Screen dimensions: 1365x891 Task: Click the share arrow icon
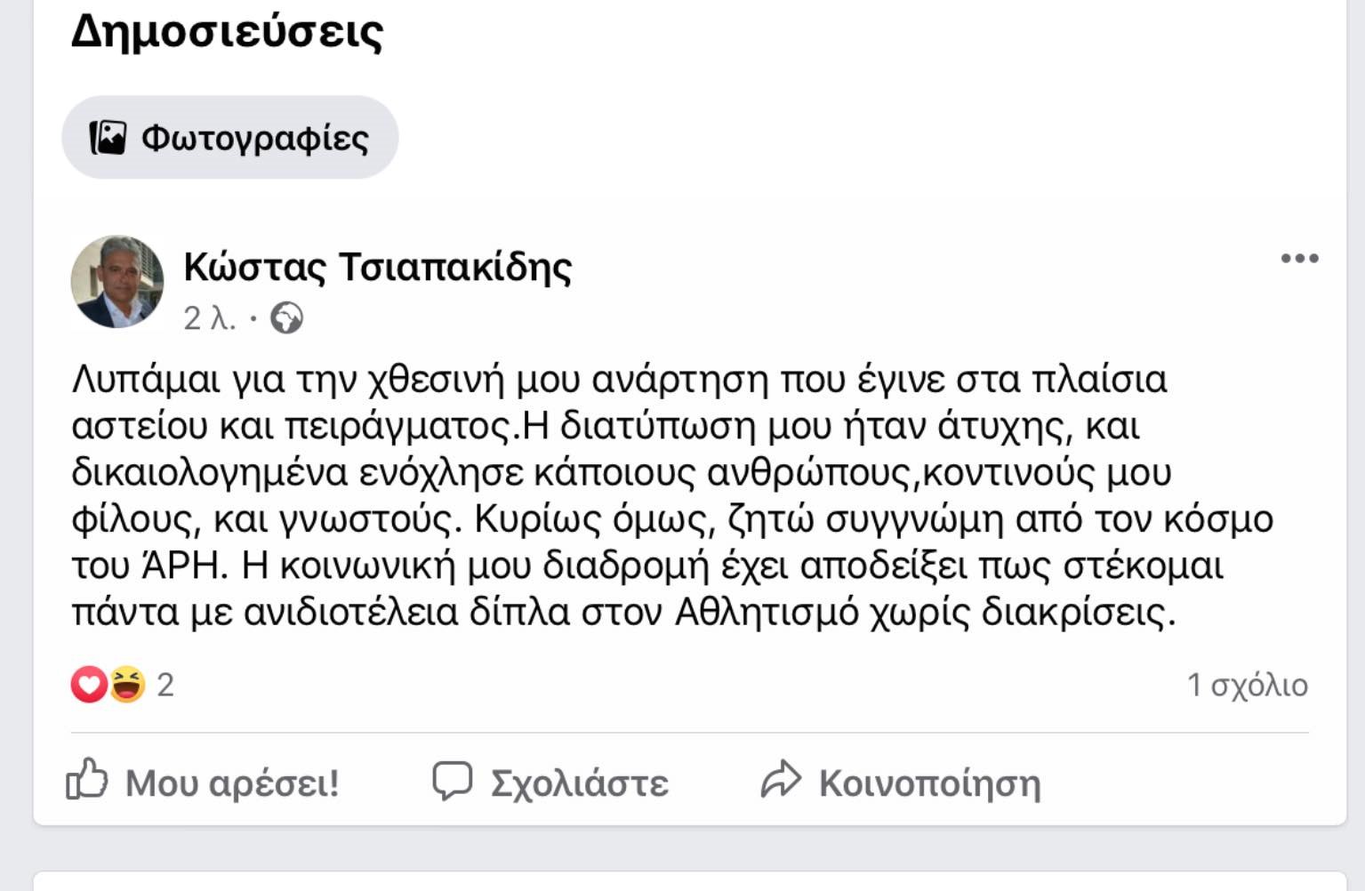tap(781, 779)
